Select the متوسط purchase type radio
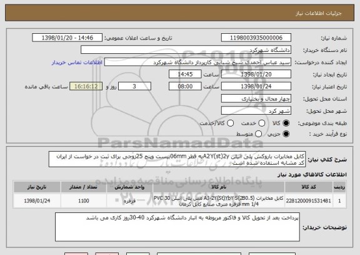The height and width of the screenshot is (255, 360). (258, 133)
